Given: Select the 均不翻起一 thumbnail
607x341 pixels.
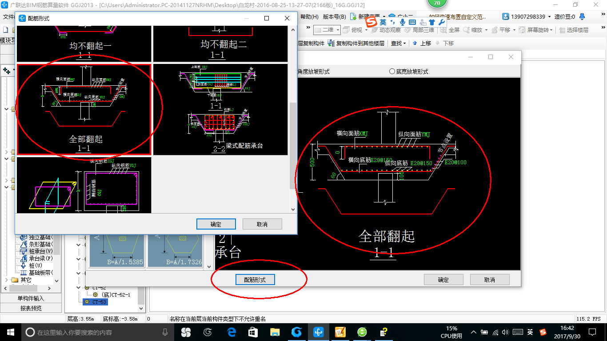Looking at the screenshot, I should click(84, 44).
